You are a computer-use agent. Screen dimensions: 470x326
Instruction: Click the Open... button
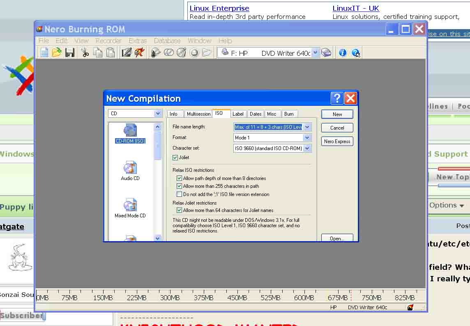coord(337,238)
